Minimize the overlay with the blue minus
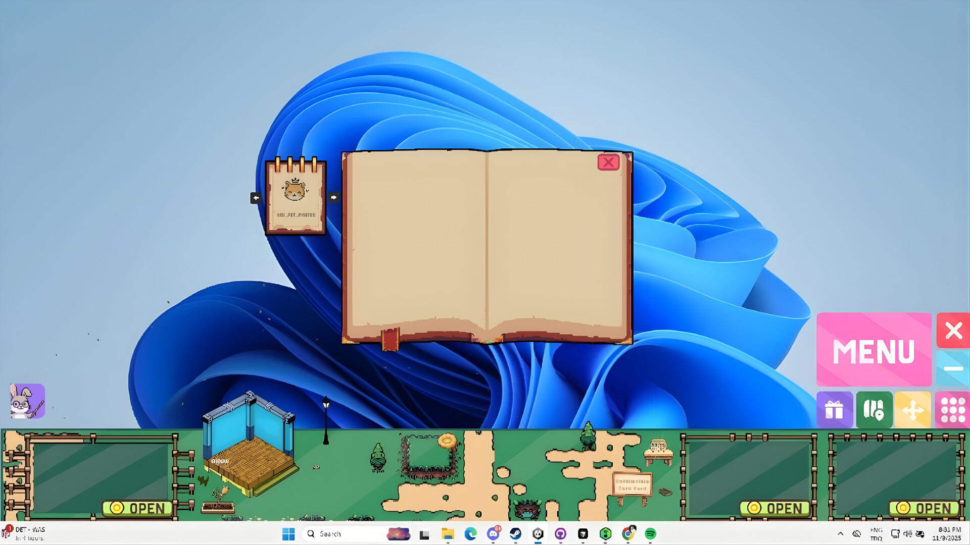 point(954,368)
